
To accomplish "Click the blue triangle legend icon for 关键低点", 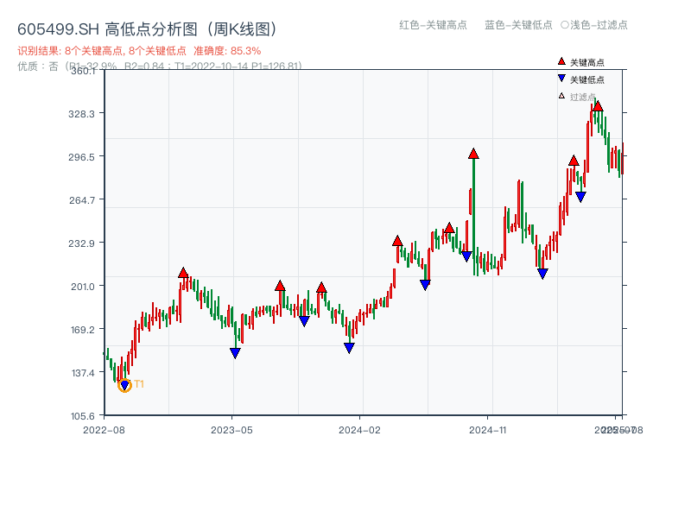I will pos(561,79).
